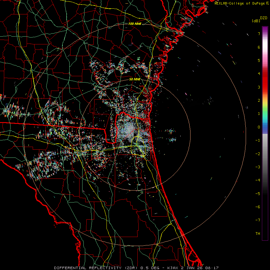The image size is (270, 270).
Task: Select the DZD label above the color scale
Action: coord(264,18)
